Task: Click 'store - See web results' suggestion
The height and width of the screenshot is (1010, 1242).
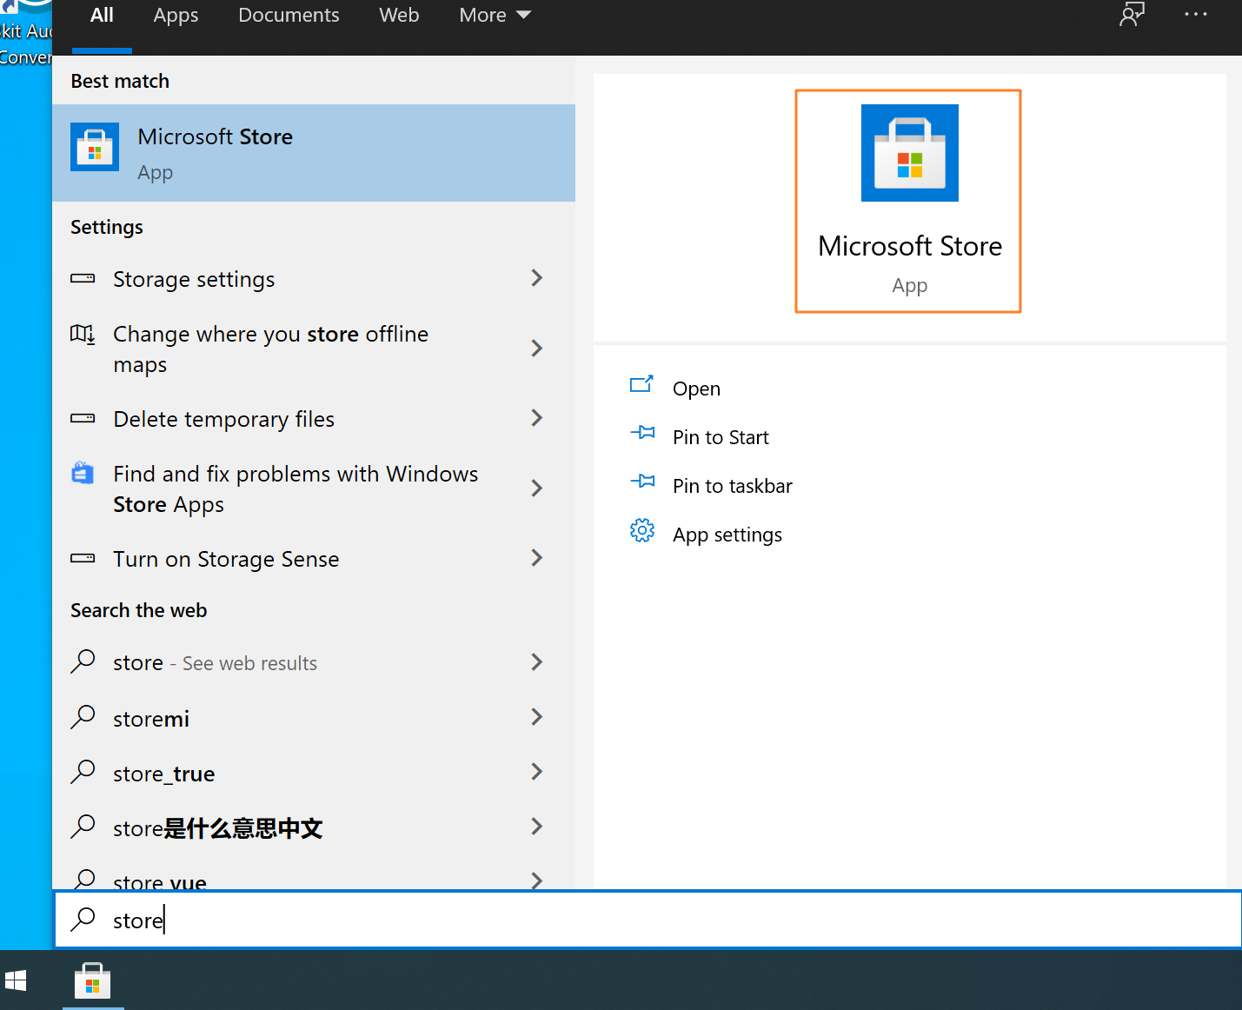Action: coord(314,663)
